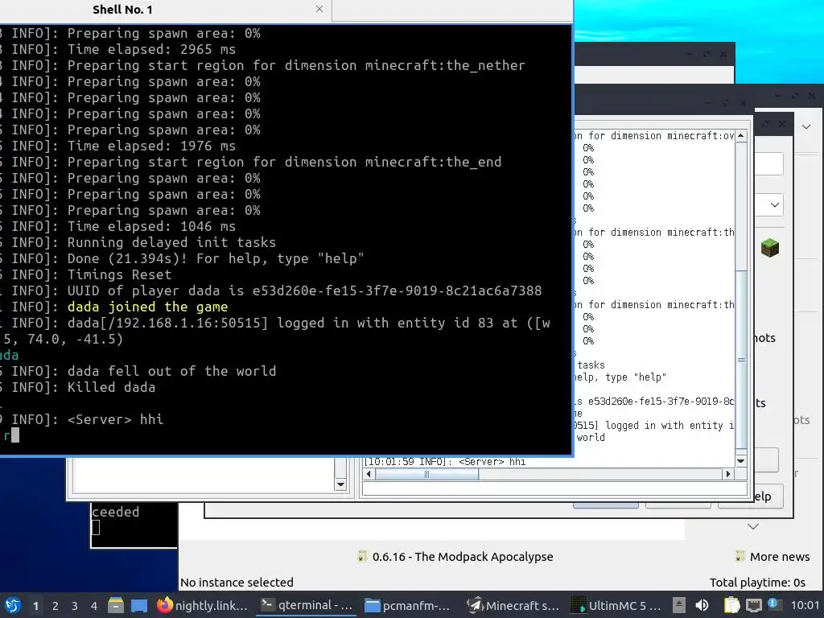Click the show desktop icon in taskbar
824x618 pixels.
coord(139,605)
